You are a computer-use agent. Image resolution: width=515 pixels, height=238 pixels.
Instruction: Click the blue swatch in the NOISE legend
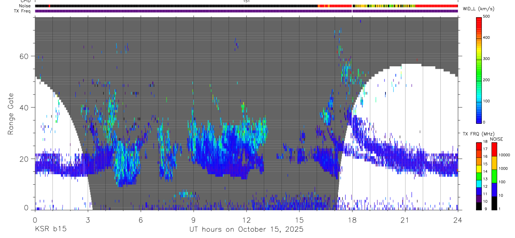(x=494, y=189)
